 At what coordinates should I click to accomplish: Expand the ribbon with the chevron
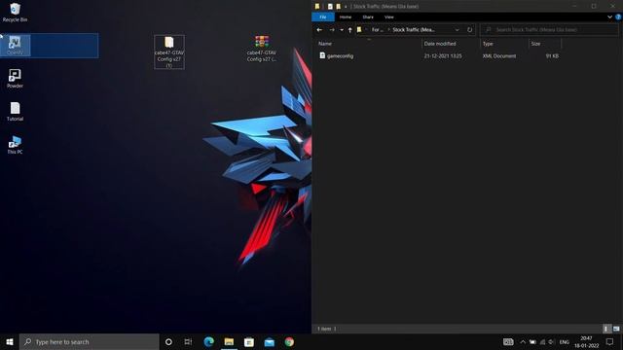tap(609, 17)
